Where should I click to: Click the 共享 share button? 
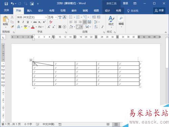pos(159,11)
